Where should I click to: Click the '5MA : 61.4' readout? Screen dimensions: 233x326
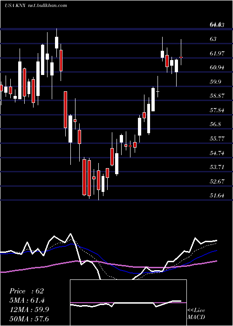[x=27, y=300]
